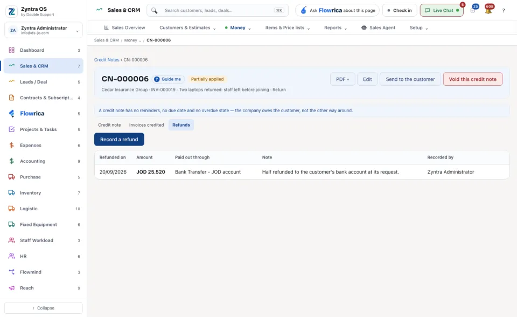Open the Credit Notes breadcrumb link
517x317 pixels.
click(107, 60)
